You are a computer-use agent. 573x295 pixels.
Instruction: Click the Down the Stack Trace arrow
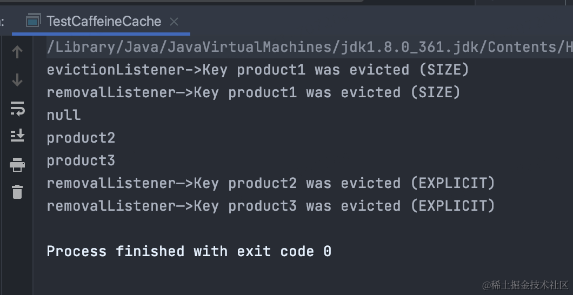pyautogui.click(x=17, y=80)
